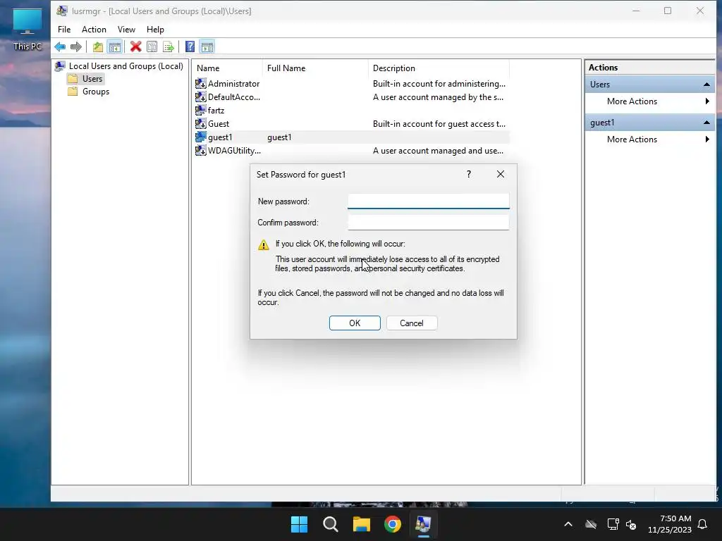Click the Export List toolbar icon
722x541 pixels.
tap(169, 46)
